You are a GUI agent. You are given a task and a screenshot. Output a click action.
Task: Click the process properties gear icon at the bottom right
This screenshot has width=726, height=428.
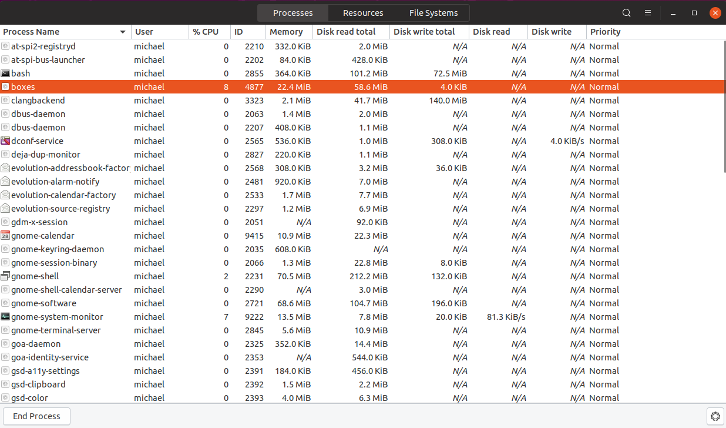[x=715, y=416]
